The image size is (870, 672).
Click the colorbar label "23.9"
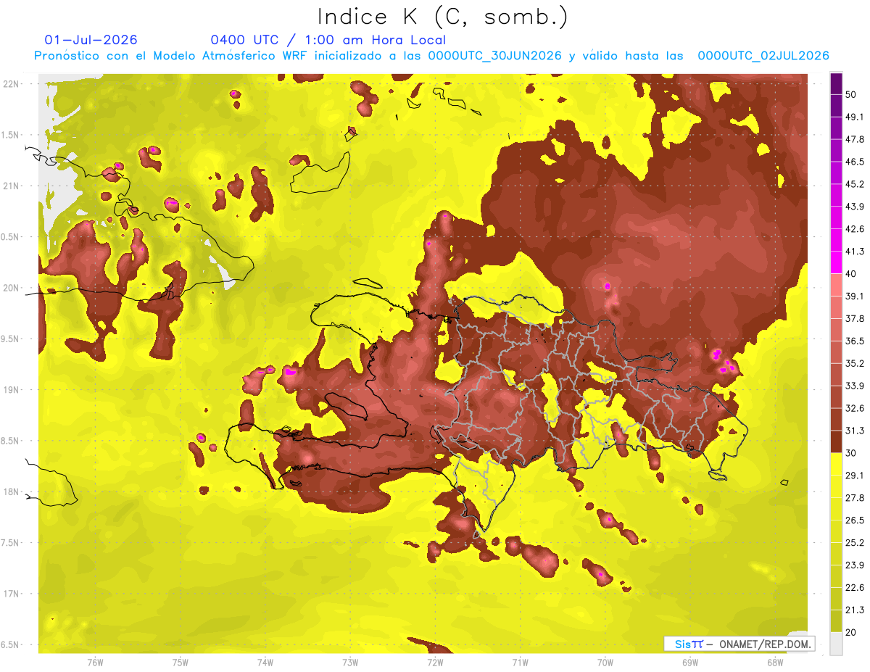click(x=855, y=565)
